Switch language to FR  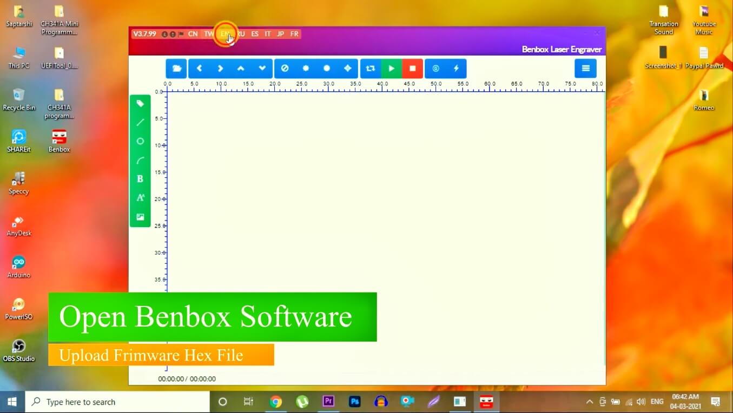pos(294,34)
